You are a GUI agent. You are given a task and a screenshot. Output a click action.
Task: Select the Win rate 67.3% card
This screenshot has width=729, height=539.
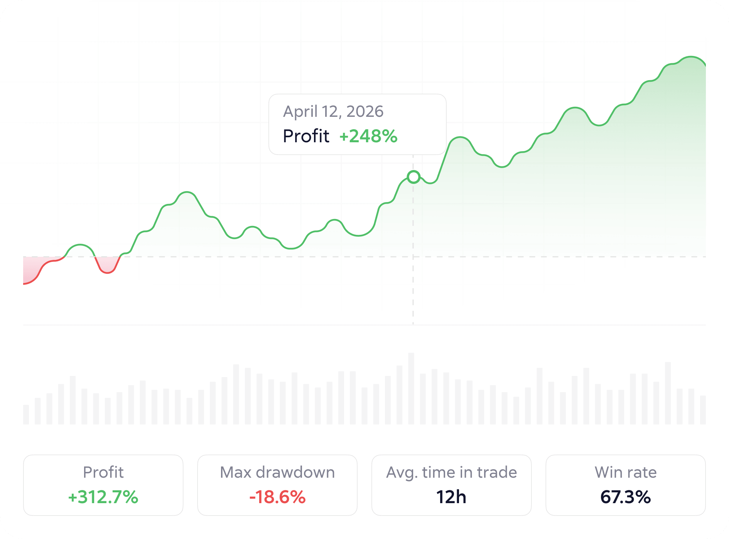626,485
